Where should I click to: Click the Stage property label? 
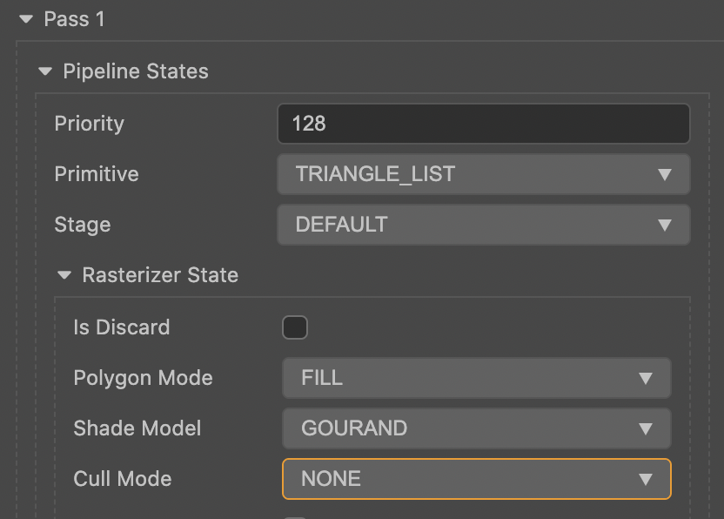[x=83, y=225]
